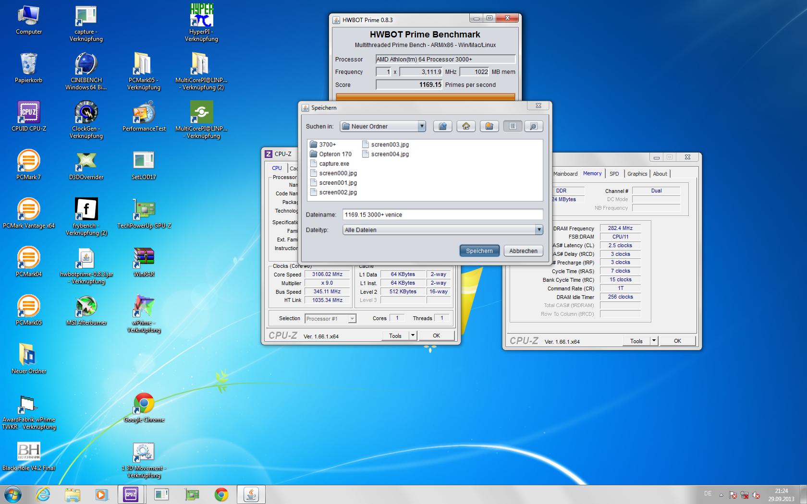Open PCMark Vantage x64 shortcut

29,214
